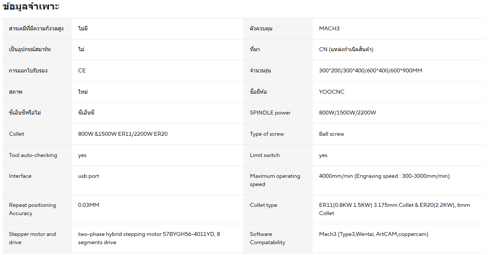The height and width of the screenshot is (255, 491).
Task: Click the Software Compatability label
Action: click(x=267, y=238)
